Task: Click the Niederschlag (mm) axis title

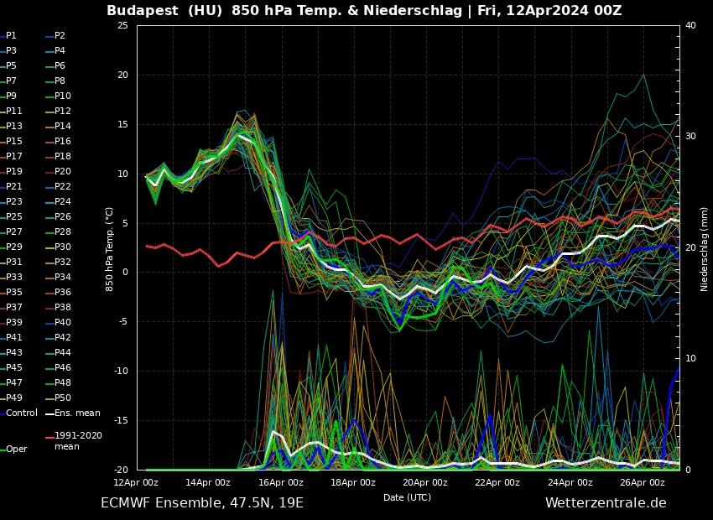Action: coord(705,249)
